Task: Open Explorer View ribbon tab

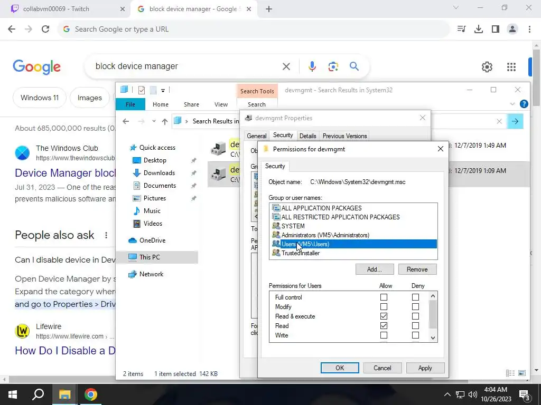Action: point(221,104)
